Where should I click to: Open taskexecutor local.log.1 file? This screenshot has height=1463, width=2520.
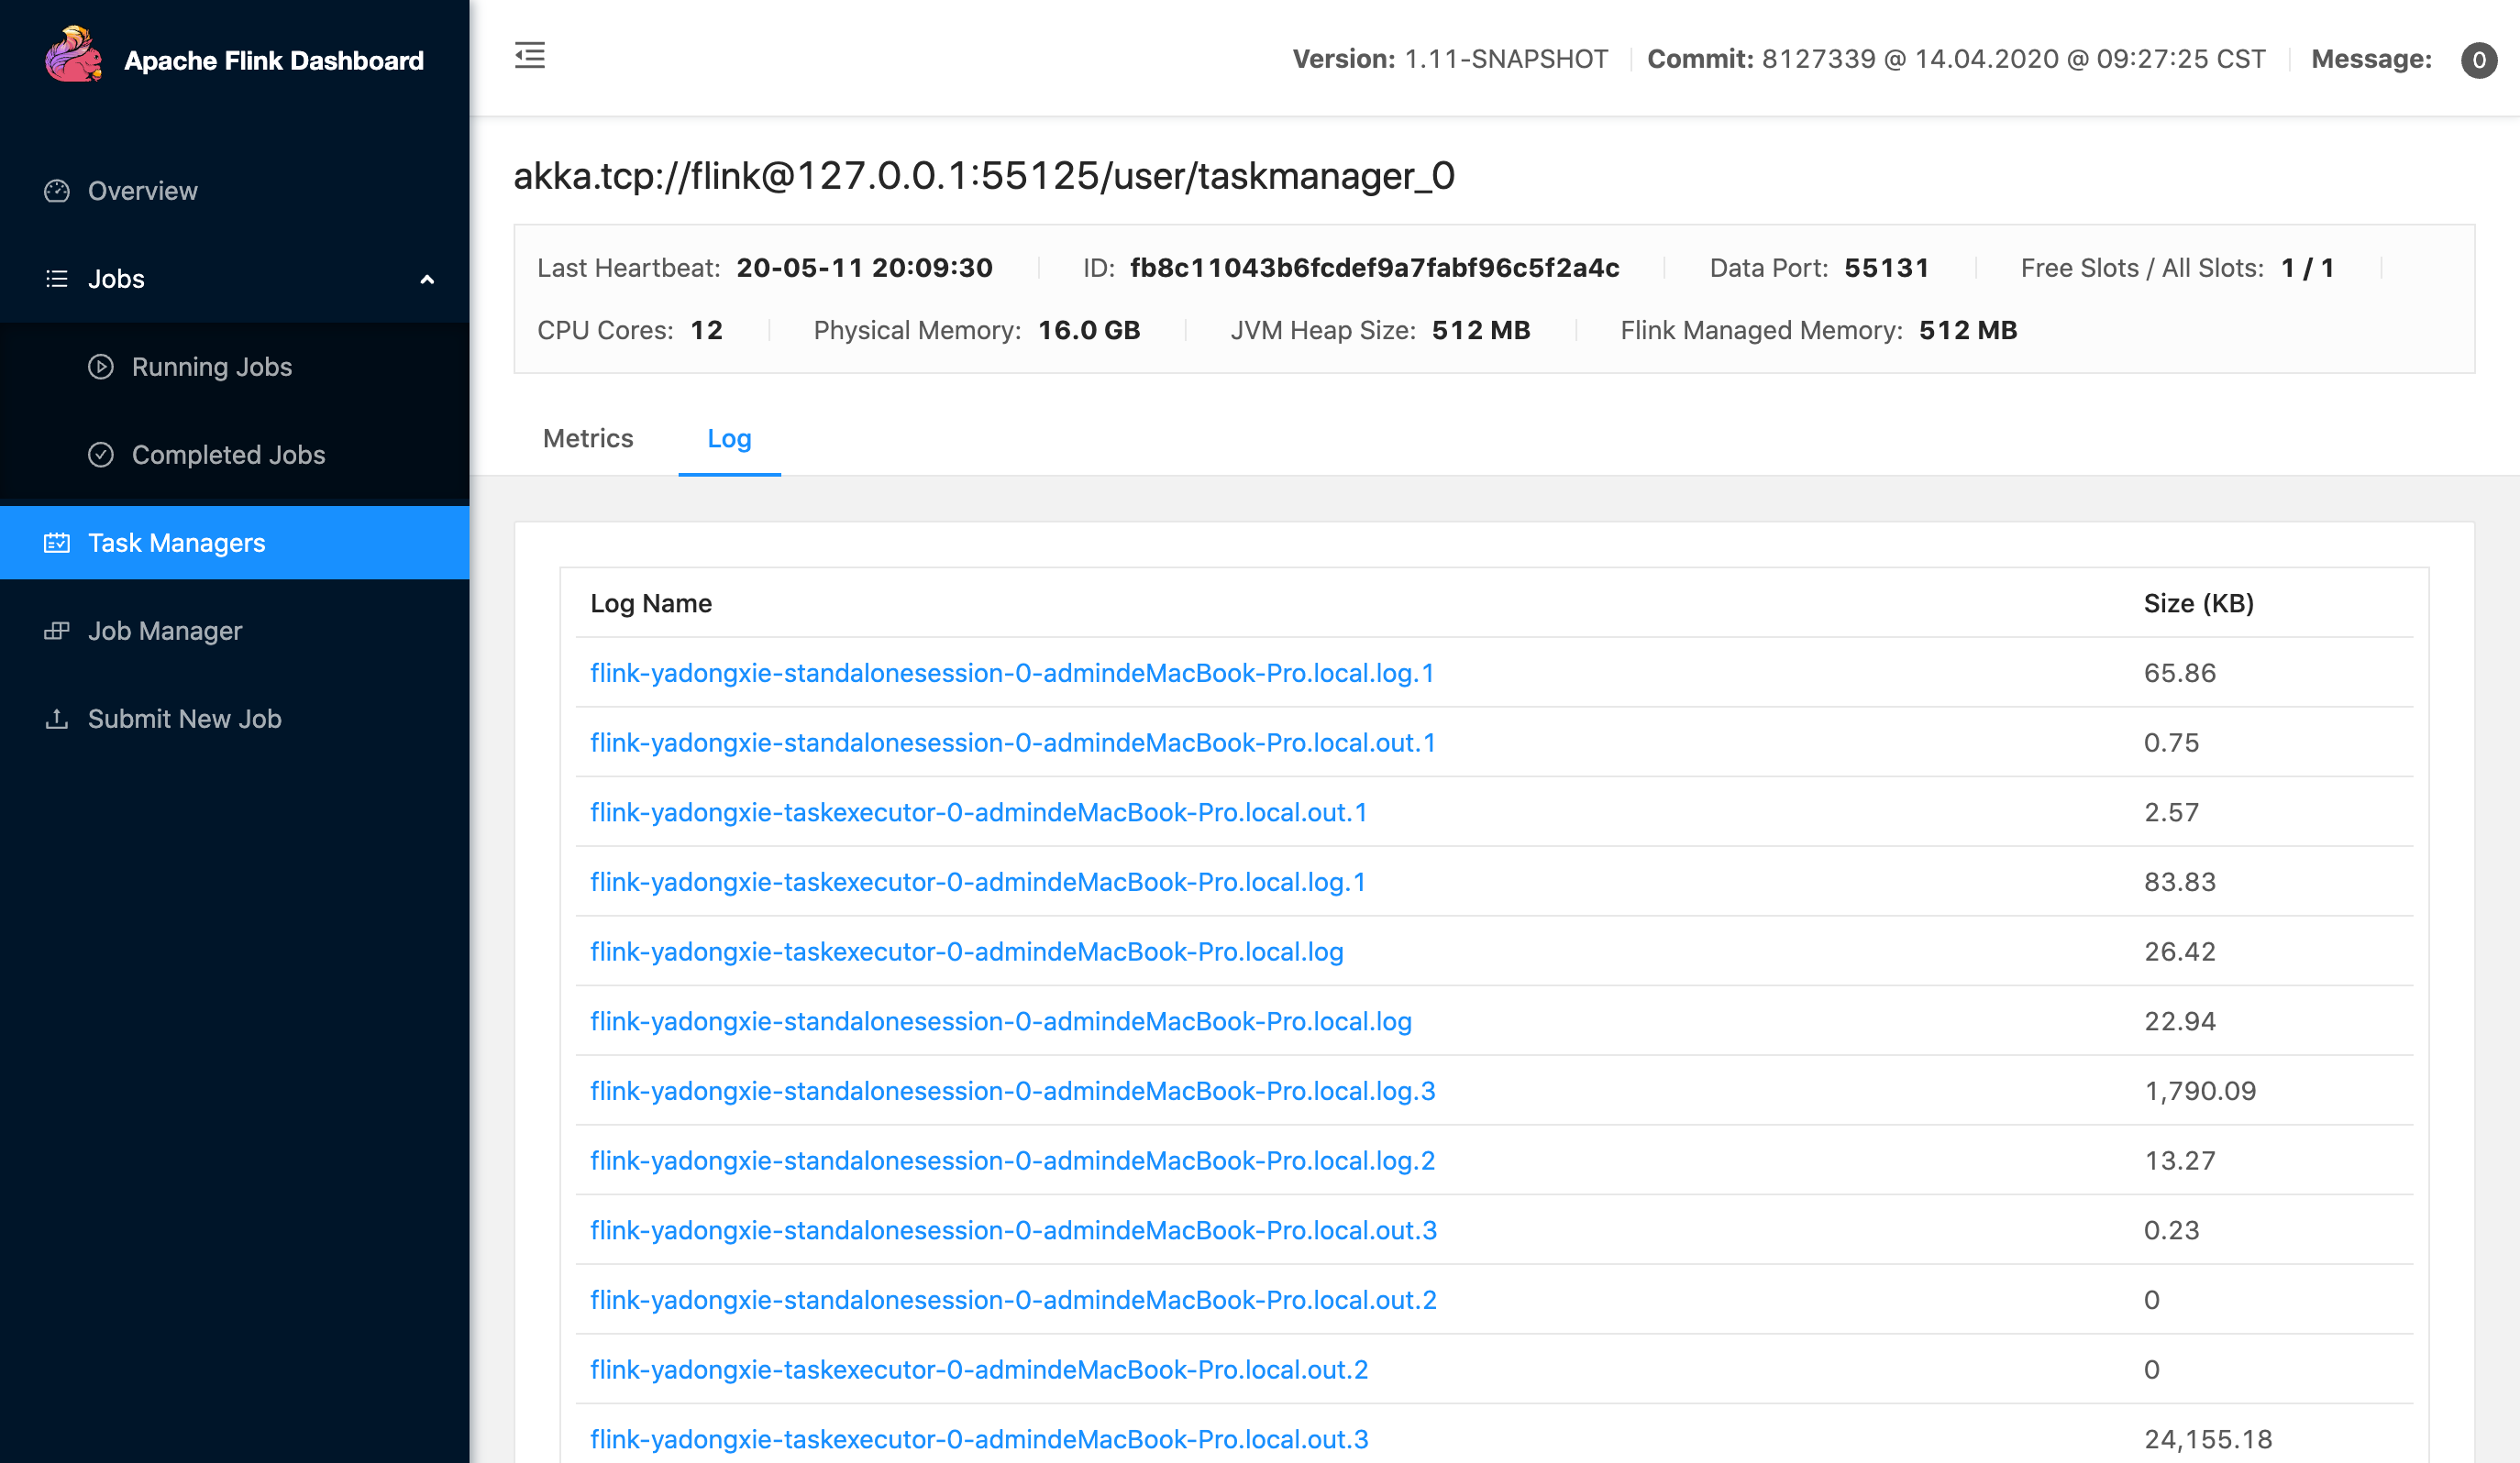(x=977, y=883)
